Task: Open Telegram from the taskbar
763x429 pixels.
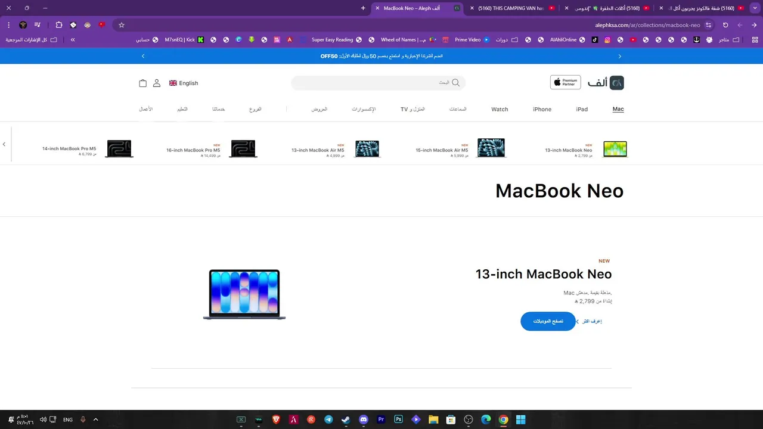Action: point(328,419)
